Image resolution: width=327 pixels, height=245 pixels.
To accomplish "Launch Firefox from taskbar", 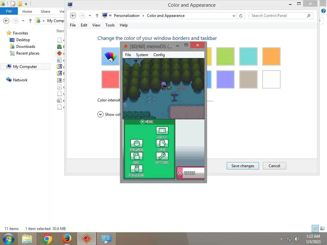I will tap(67, 239).
